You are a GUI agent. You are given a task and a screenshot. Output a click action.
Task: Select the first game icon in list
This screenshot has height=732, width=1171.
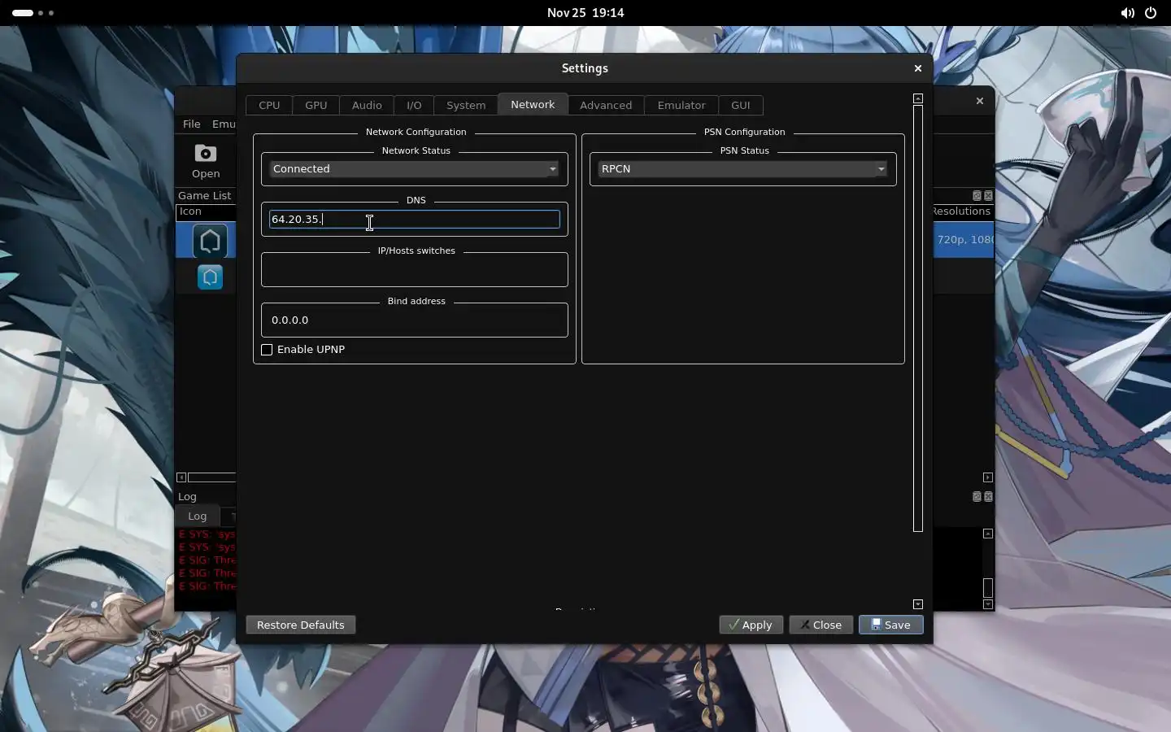click(210, 241)
